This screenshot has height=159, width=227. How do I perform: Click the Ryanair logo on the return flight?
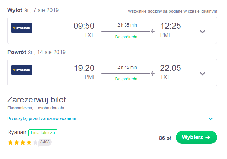click(x=22, y=70)
